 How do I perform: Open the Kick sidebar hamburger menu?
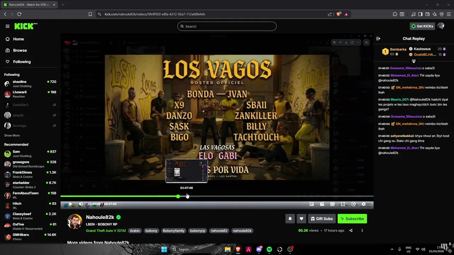tap(7, 26)
